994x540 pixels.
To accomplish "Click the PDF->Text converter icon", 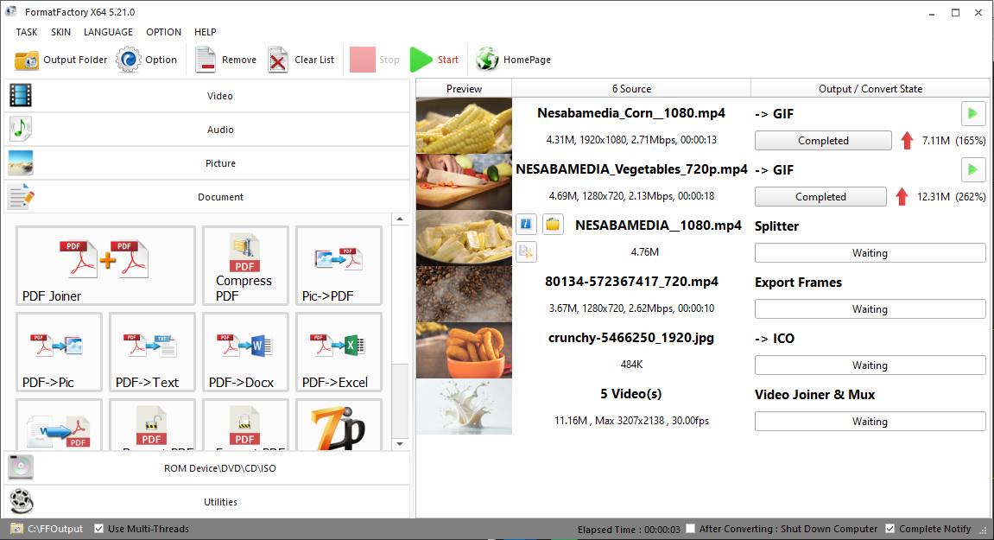I will coord(152,352).
